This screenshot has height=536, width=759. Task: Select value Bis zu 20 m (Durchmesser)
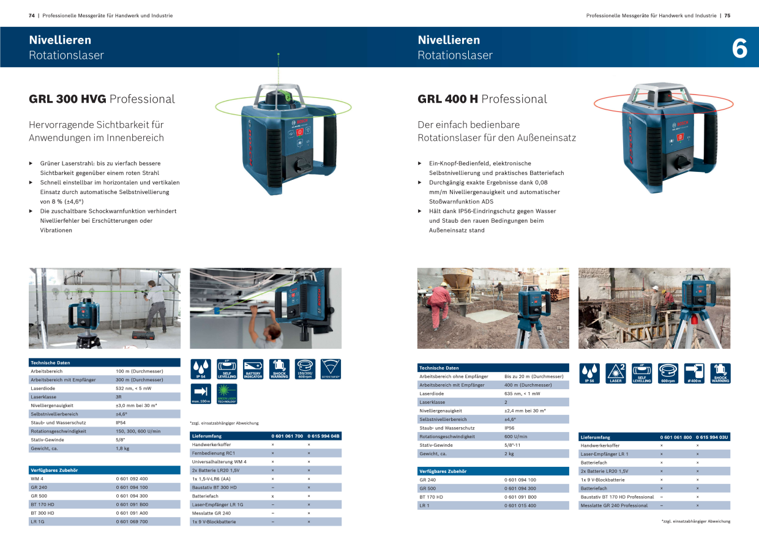(534, 376)
